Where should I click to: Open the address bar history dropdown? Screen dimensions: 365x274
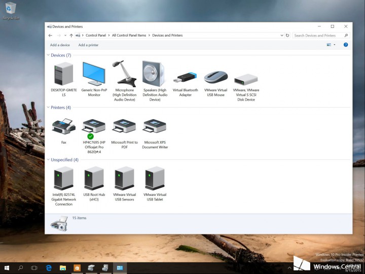click(282, 36)
